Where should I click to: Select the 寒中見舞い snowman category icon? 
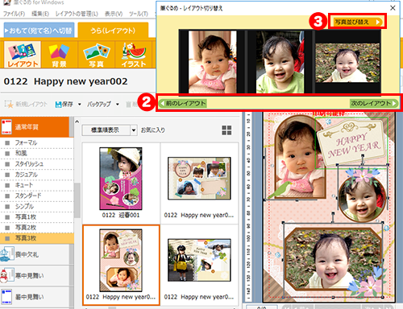pos(6,275)
